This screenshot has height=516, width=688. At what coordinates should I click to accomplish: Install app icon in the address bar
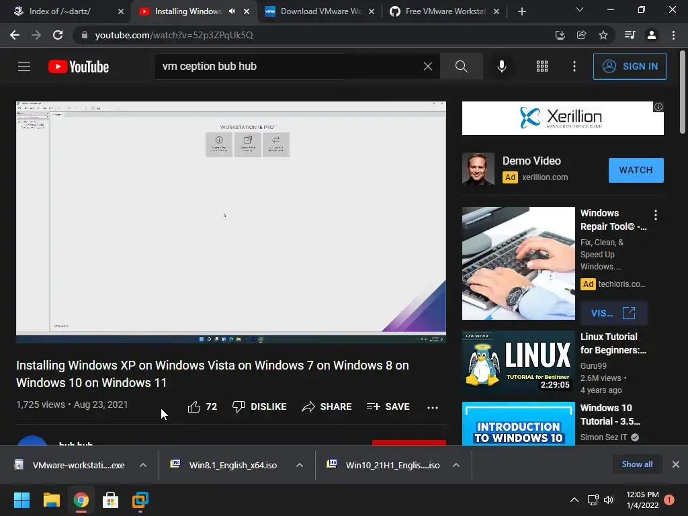(560, 35)
